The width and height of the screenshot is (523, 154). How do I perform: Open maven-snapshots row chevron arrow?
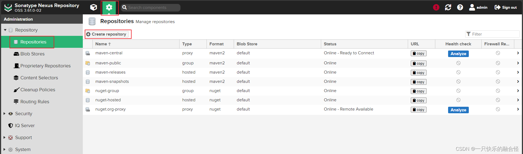point(518,81)
